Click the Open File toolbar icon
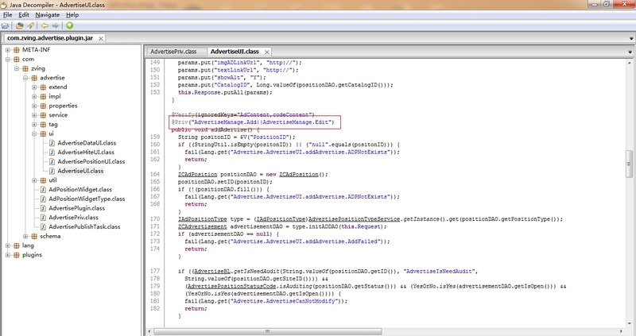The image size is (636, 336). pos(7,25)
